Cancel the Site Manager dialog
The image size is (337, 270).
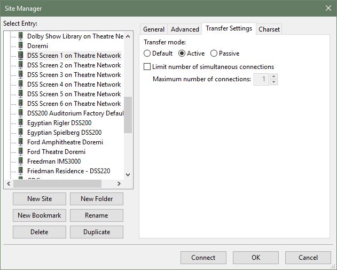coord(308,258)
